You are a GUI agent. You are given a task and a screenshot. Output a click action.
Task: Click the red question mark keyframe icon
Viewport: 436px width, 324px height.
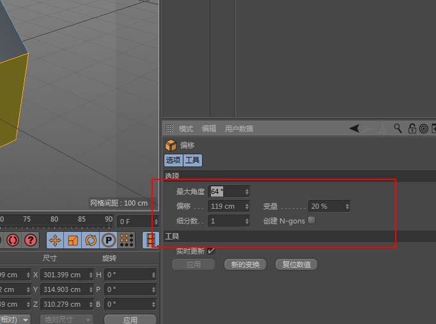tap(31, 240)
